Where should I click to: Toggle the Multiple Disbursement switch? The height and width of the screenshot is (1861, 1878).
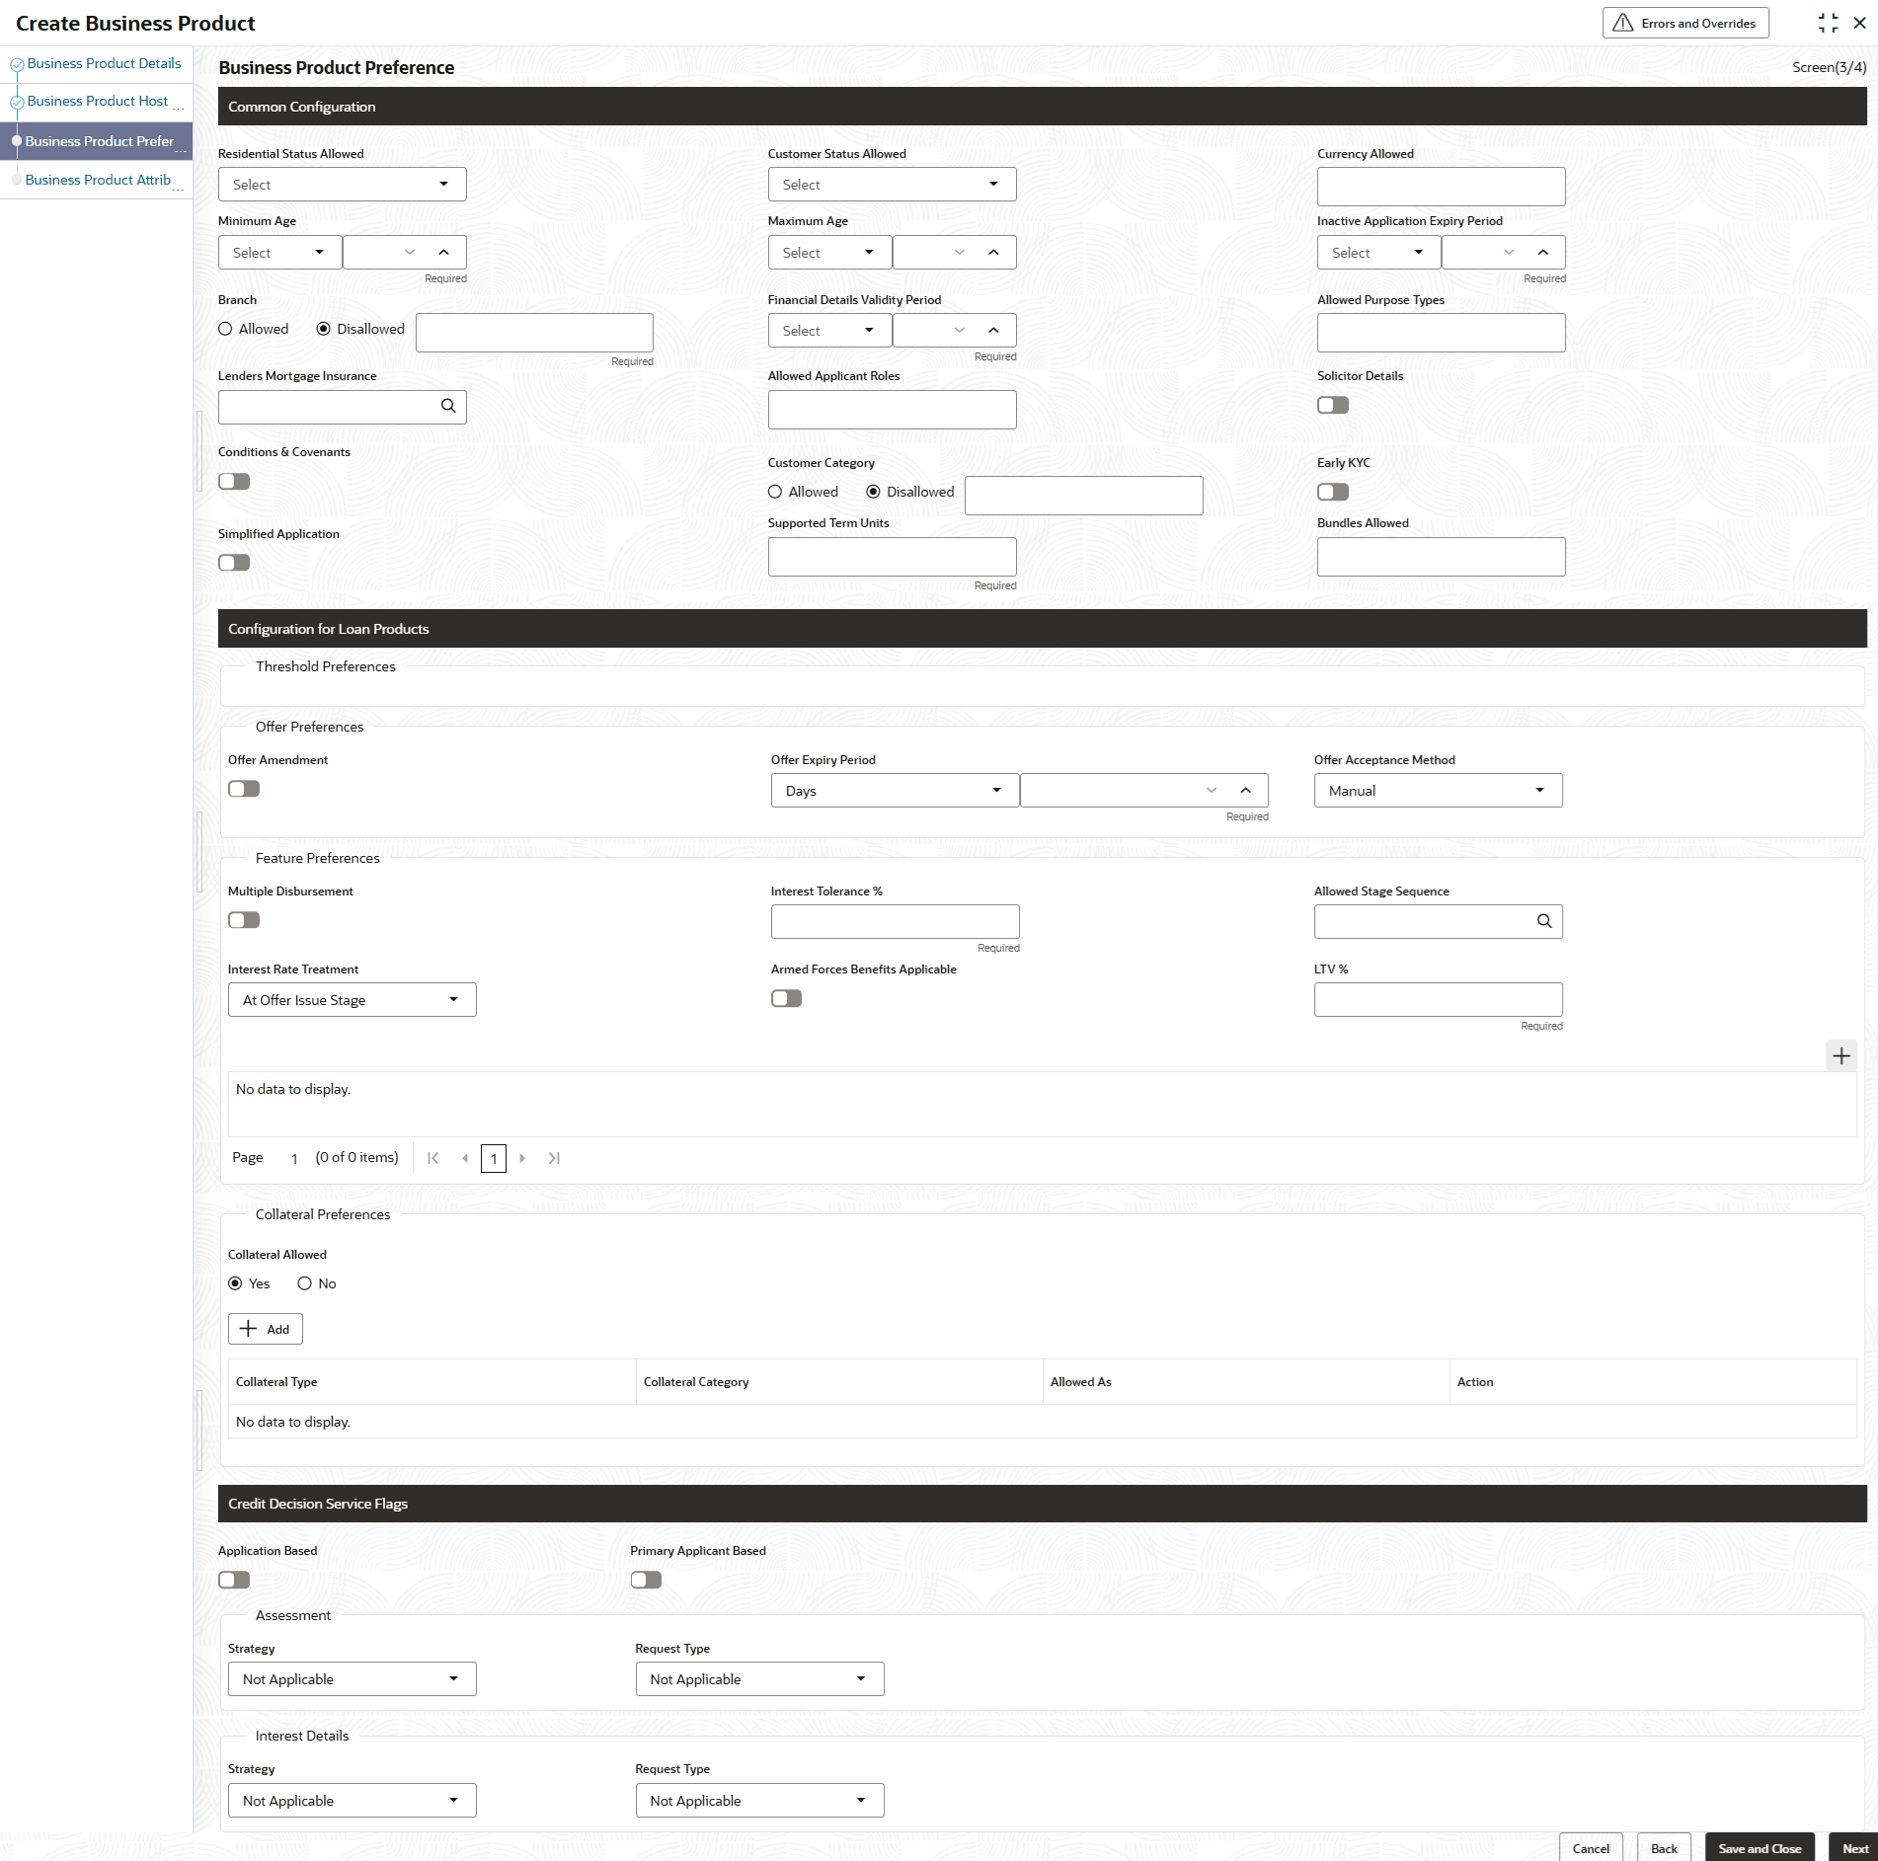click(x=244, y=920)
